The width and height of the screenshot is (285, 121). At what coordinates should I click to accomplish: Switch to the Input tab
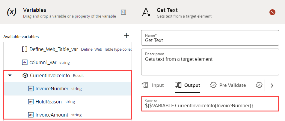153,85
